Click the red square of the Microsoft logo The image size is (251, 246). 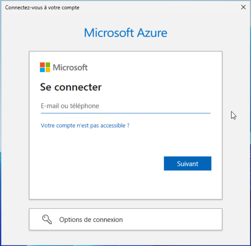tap(42, 65)
